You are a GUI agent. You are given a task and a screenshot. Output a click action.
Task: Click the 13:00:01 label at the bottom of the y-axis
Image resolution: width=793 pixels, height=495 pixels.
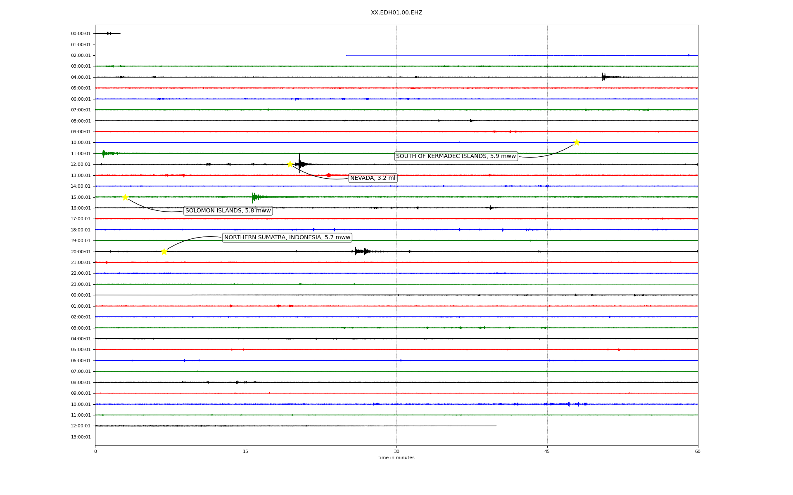[81, 437]
